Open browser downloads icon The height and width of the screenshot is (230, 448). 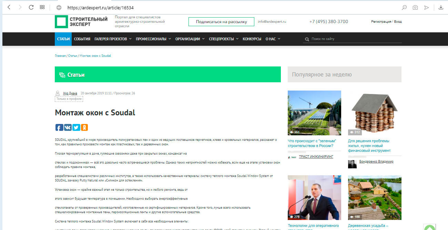point(441,7)
